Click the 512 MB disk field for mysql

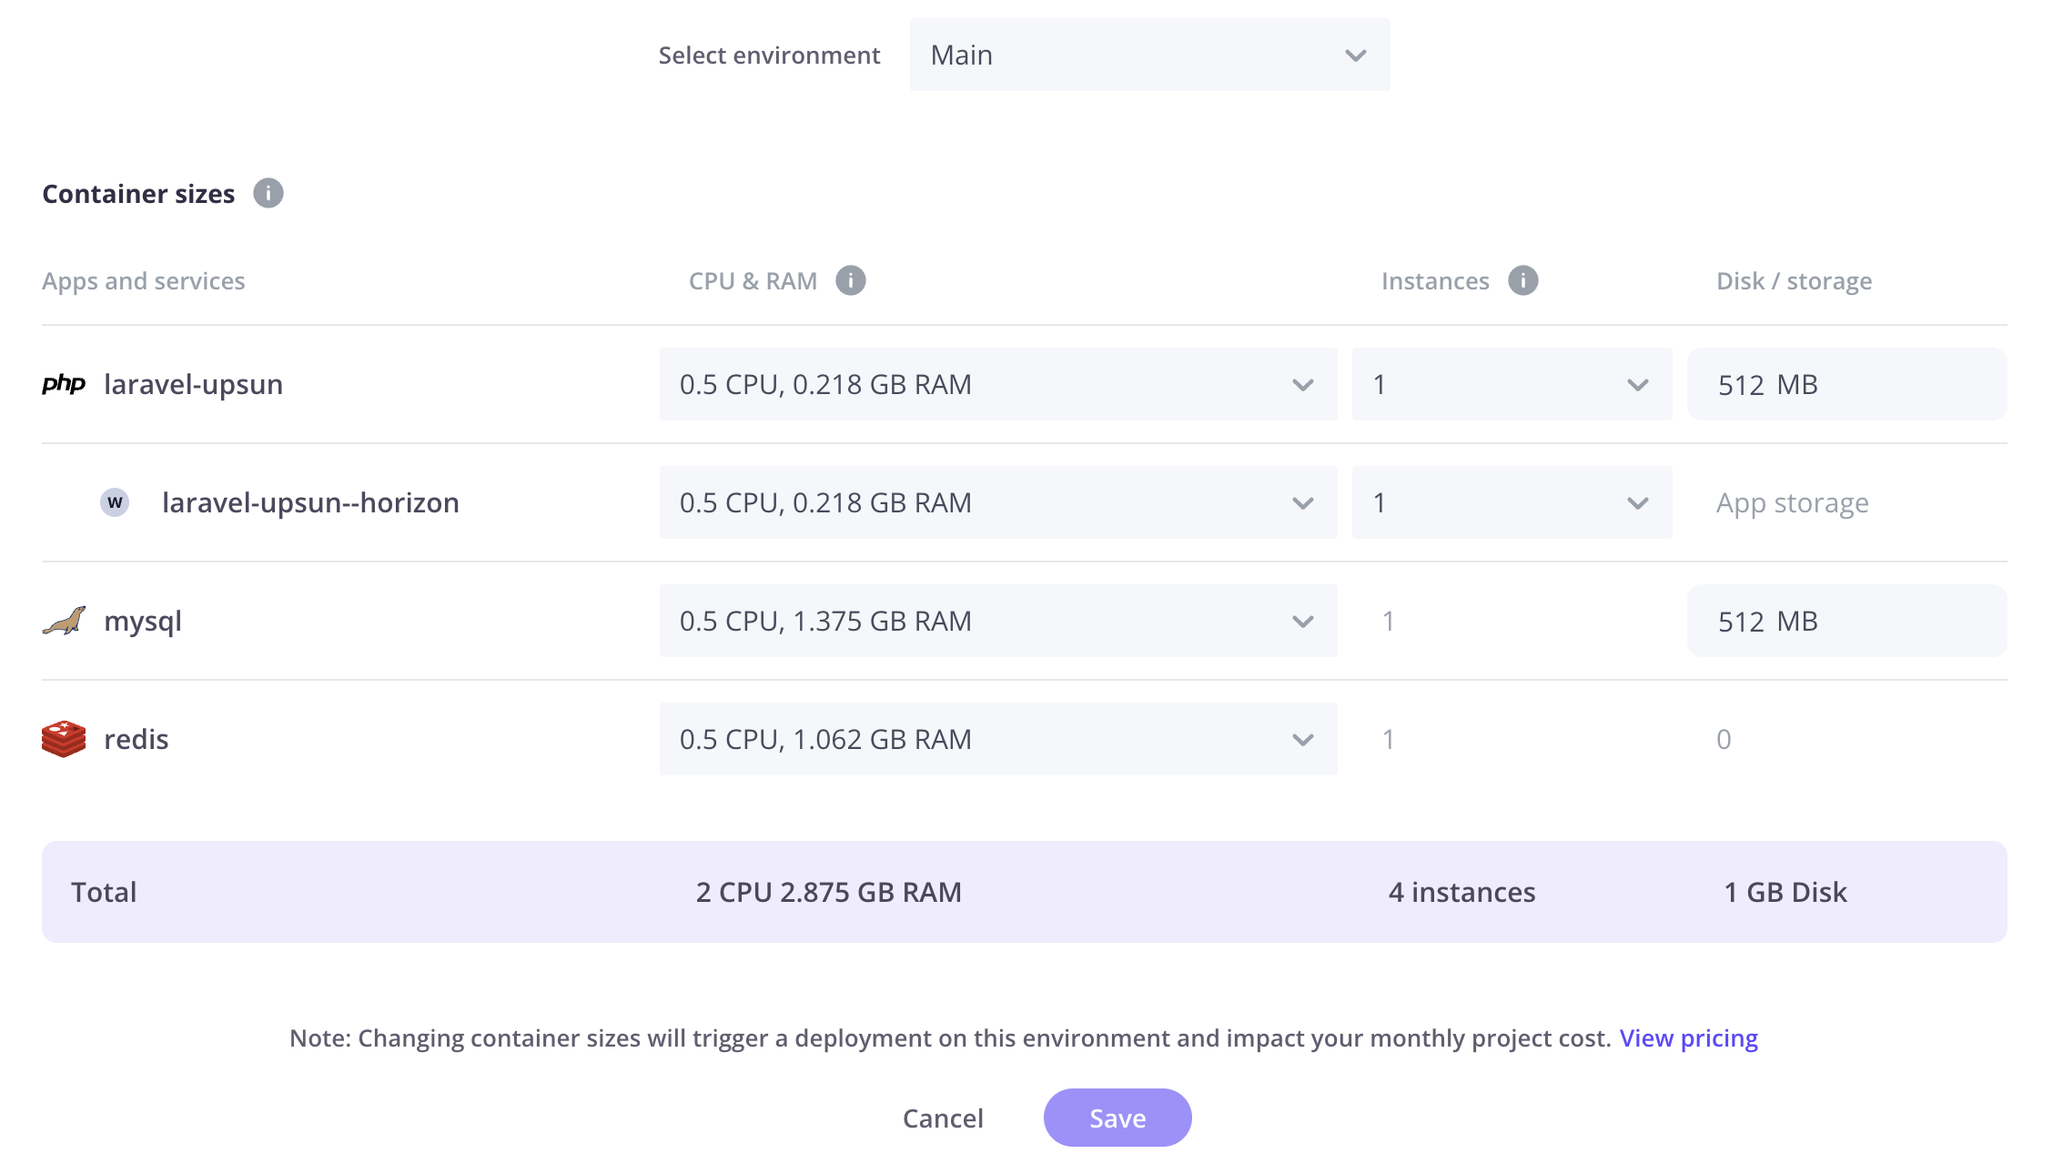pyautogui.click(x=1846, y=620)
